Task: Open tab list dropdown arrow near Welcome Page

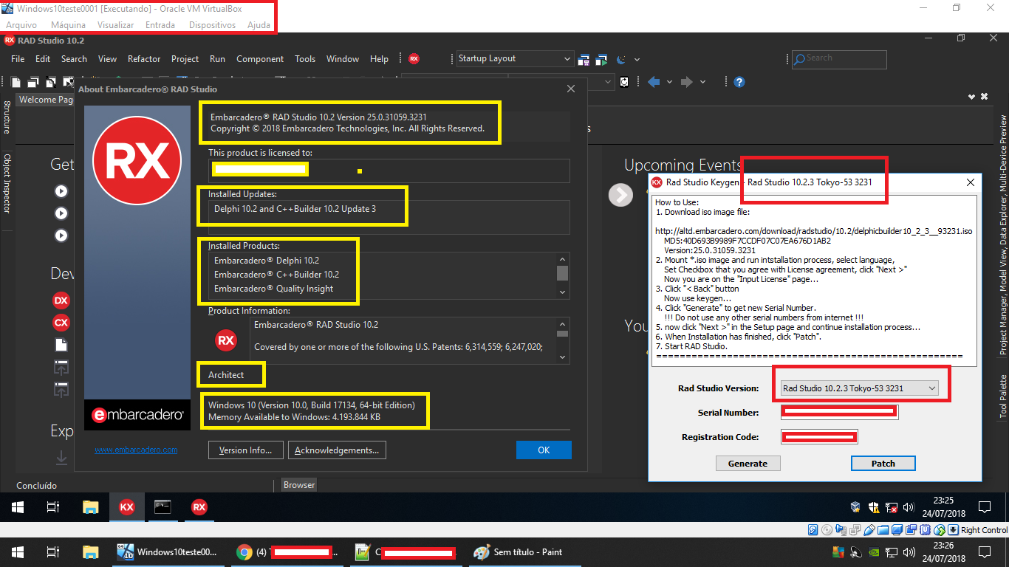Action: pos(973,97)
